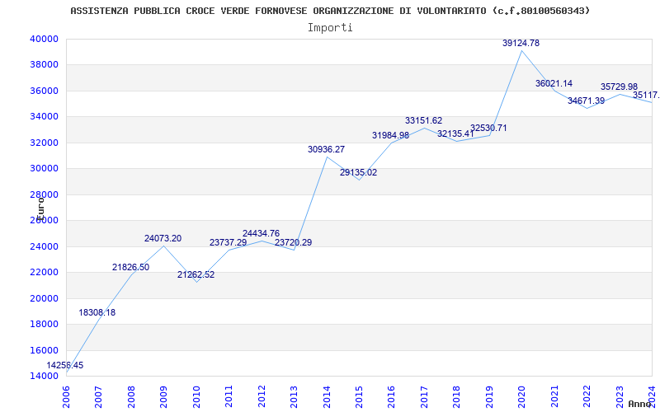The height and width of the screenshot is (412, 660).
Task: Click the x-axis year label 2020
Action: (x=522, y=397)
